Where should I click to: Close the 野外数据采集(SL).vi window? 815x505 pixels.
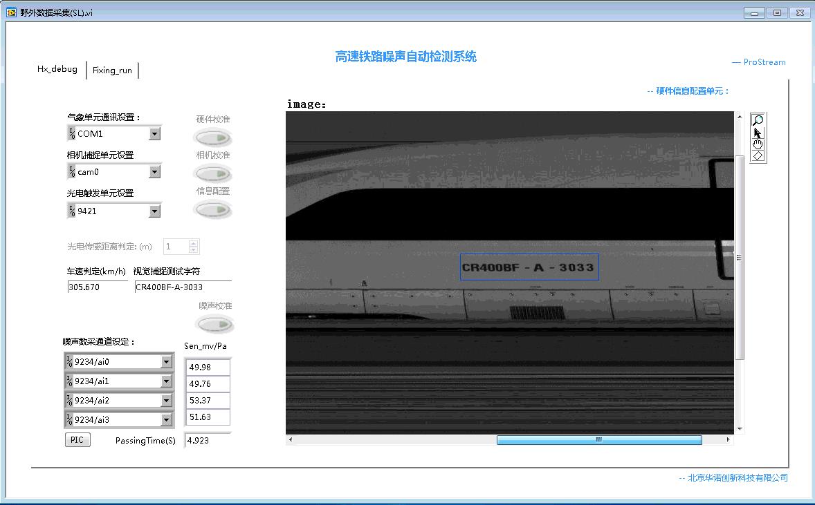coord(800,13)
